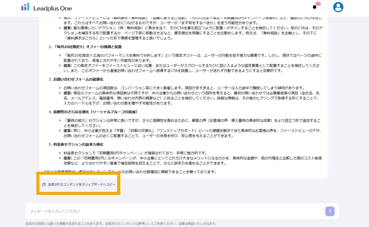Click the "Leadplus One" brand name text
This screenshot has height=227, width=369.
(x=52, y=8)
